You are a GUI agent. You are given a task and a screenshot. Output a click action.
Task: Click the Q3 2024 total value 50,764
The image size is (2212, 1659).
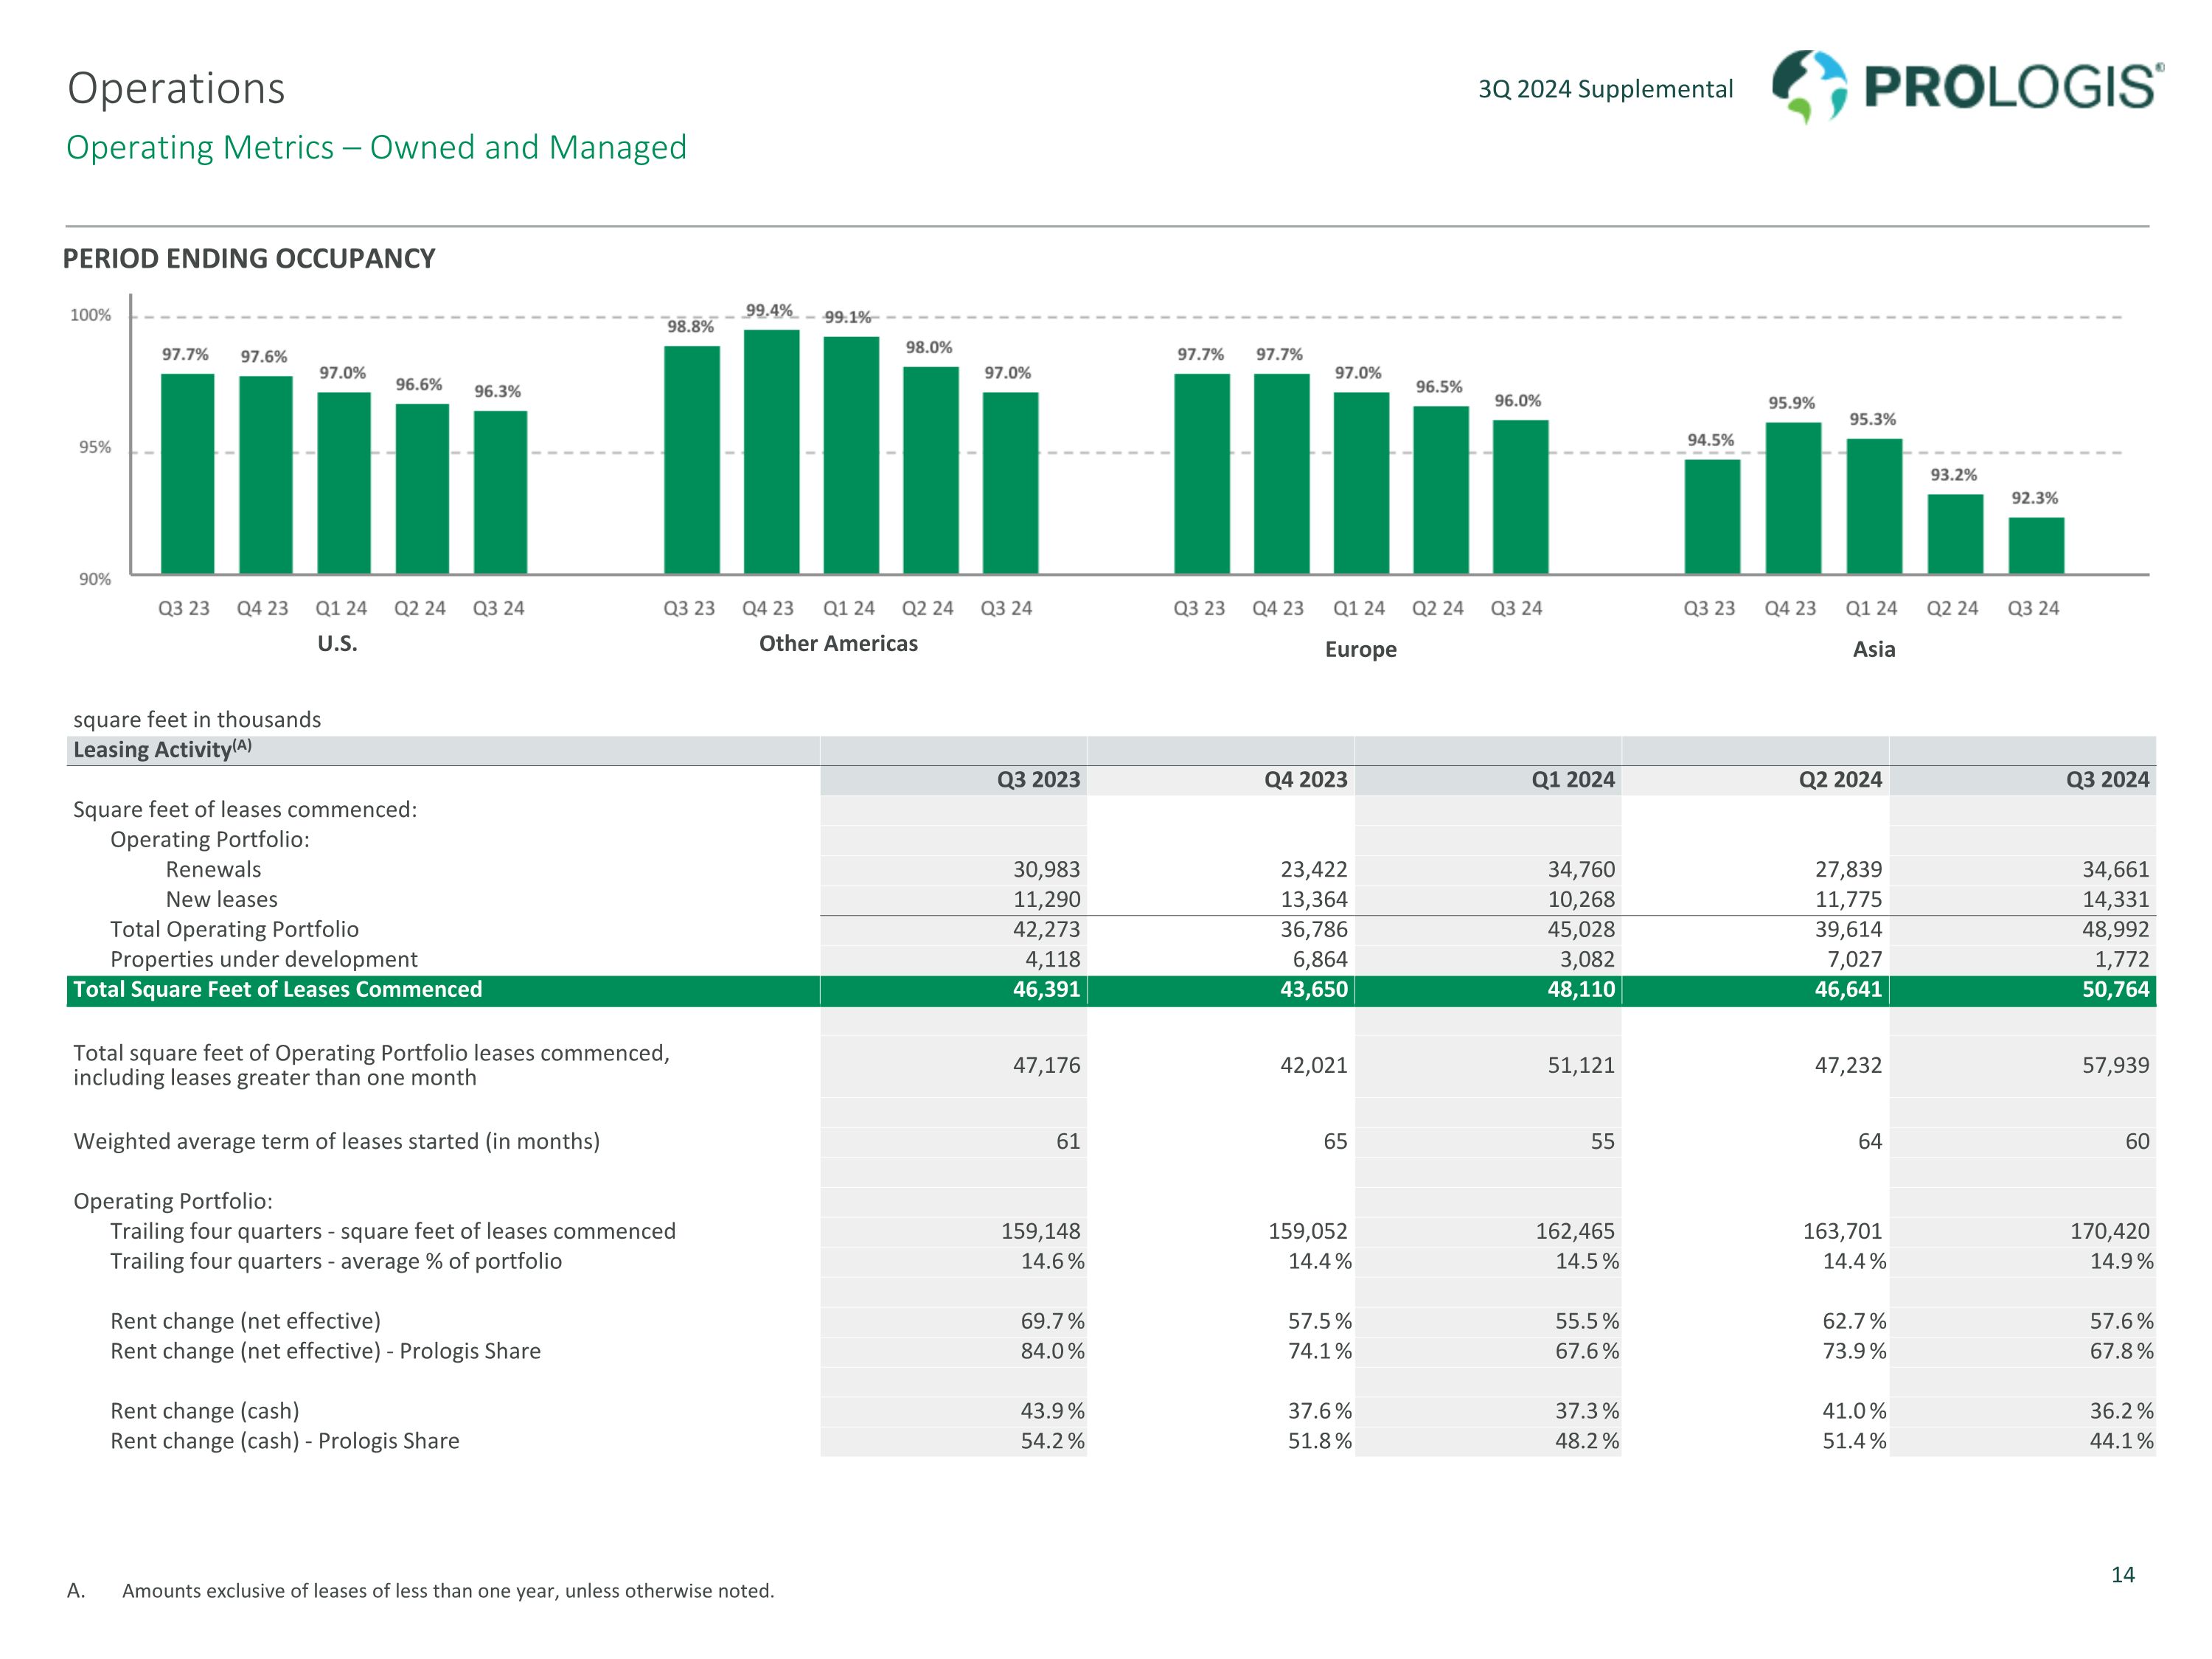pos(2115,990)
